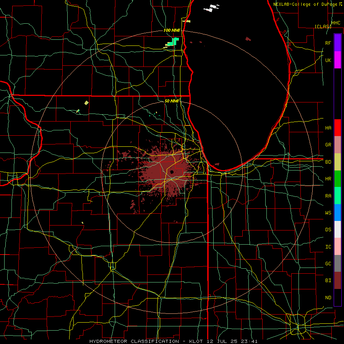Click the 'DS' legend label
The image size is (344, 344).
tap(328, 230)
